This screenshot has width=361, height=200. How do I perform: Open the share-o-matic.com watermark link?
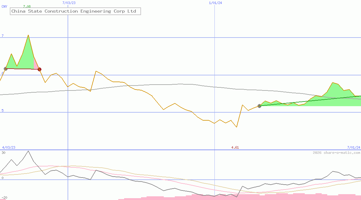point(336,153)
